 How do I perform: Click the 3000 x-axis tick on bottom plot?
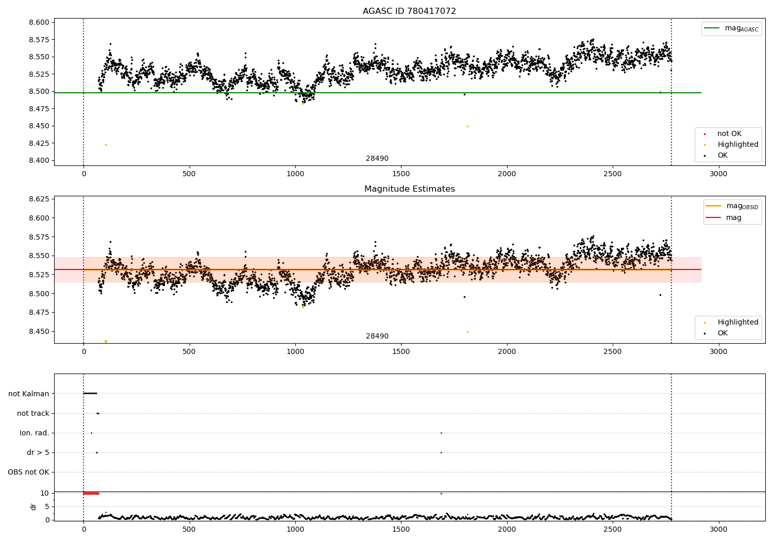pos(718,529)
